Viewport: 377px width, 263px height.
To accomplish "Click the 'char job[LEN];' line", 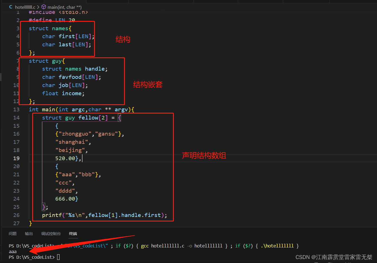I will (65, 85).
